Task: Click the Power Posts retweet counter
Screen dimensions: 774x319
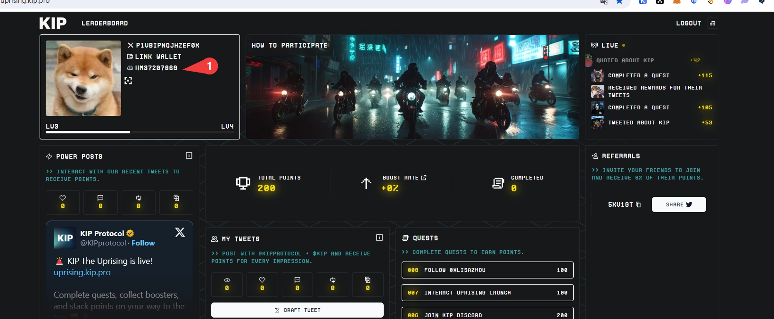Action: pos(138,202)
